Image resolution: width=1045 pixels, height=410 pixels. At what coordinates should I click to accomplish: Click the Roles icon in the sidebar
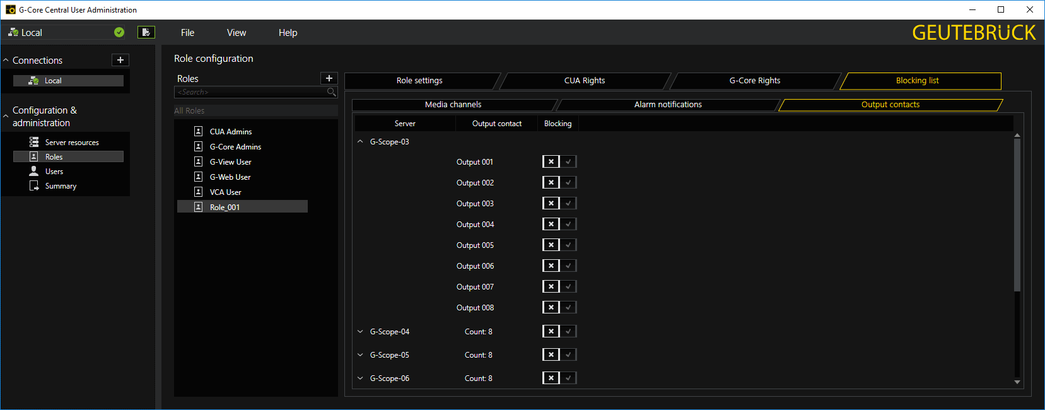coord(34,156)
